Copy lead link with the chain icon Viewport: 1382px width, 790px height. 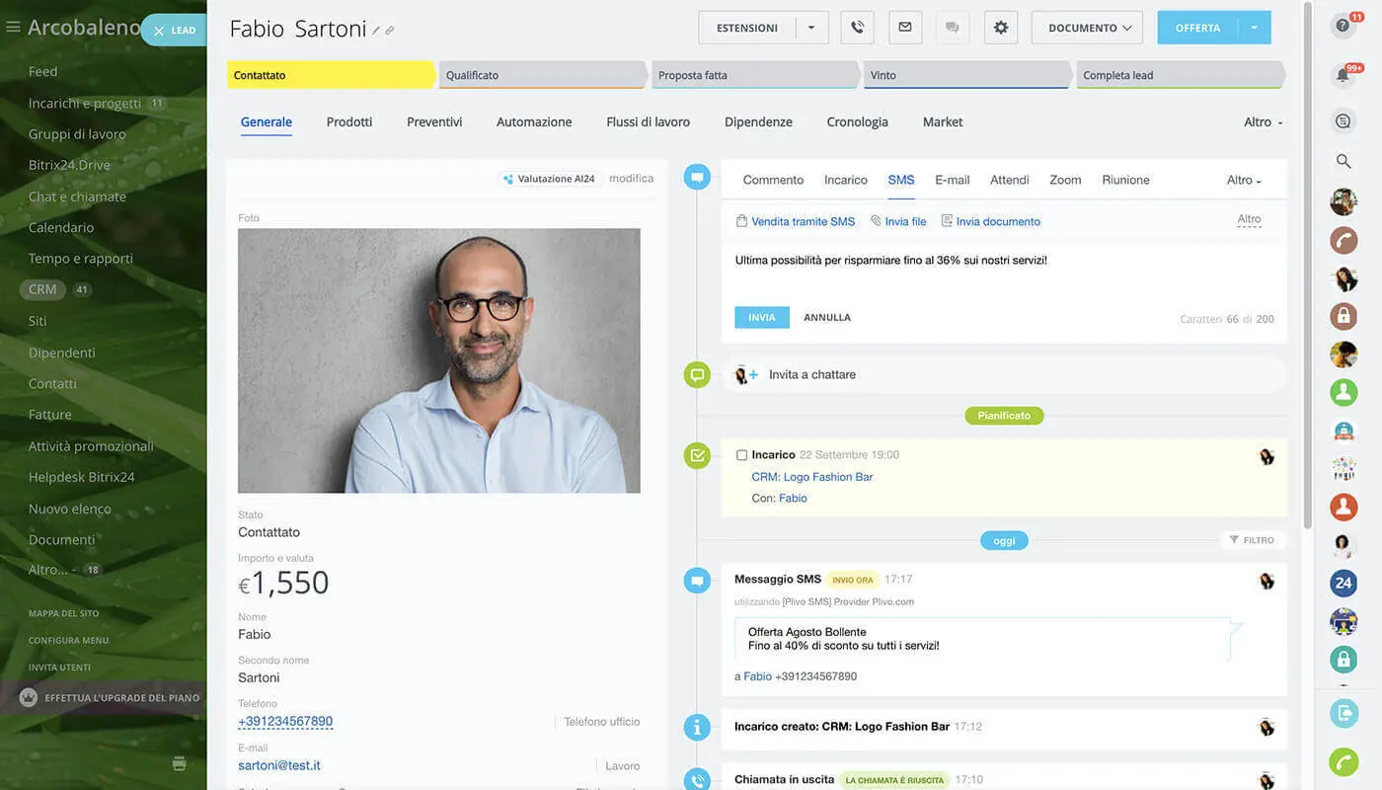390,31
